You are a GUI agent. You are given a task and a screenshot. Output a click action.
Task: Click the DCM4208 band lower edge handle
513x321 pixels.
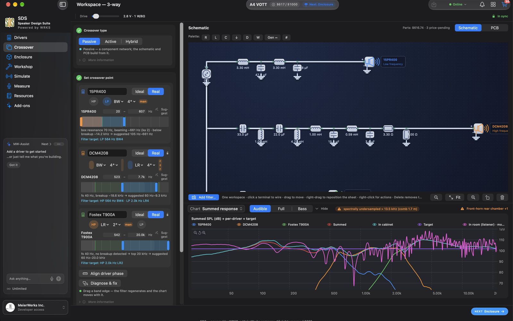coord(122,187)
